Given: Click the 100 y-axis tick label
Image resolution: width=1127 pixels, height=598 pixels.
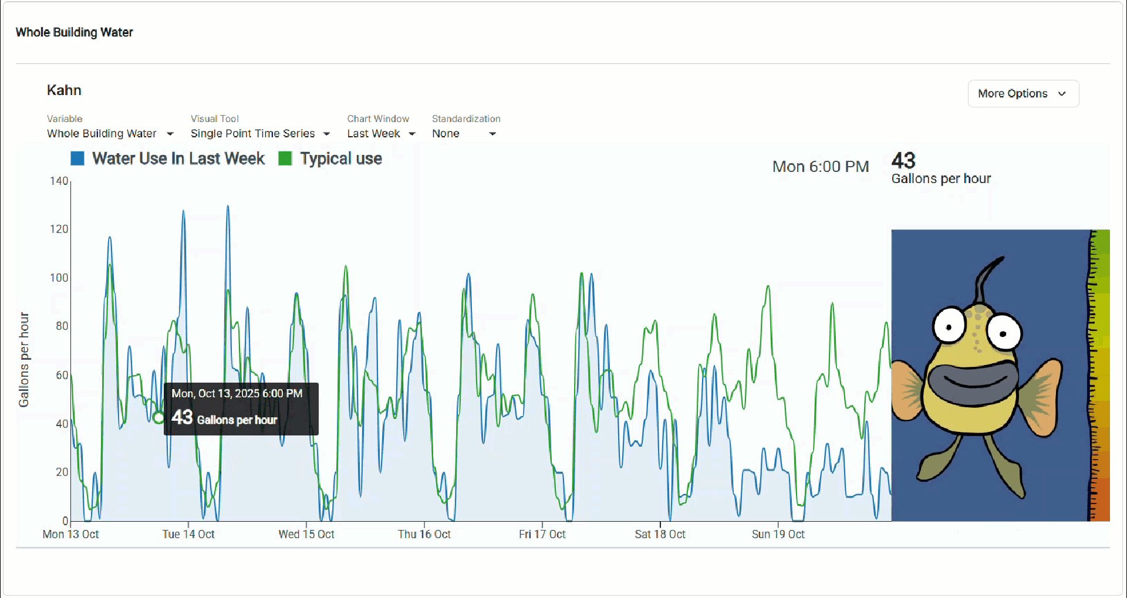Looking at the screenshot, I should point(59,278).
